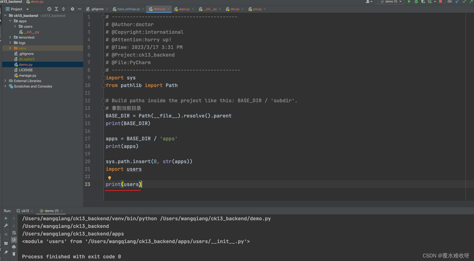Click the Profile run icon

[x=430, y=2]
